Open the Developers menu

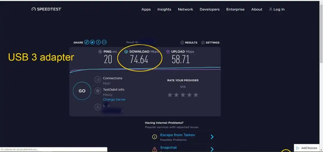210,9
